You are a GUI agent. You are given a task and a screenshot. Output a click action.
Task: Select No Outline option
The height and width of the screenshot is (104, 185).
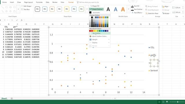[99, 34]
